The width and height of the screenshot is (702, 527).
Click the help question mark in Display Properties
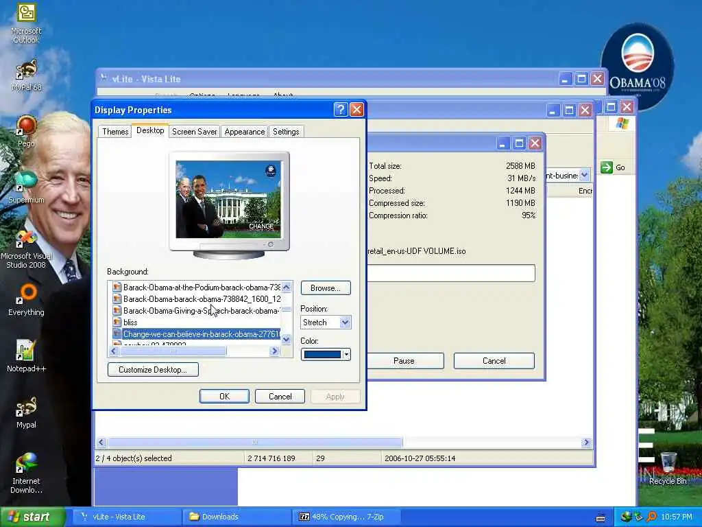340,110
